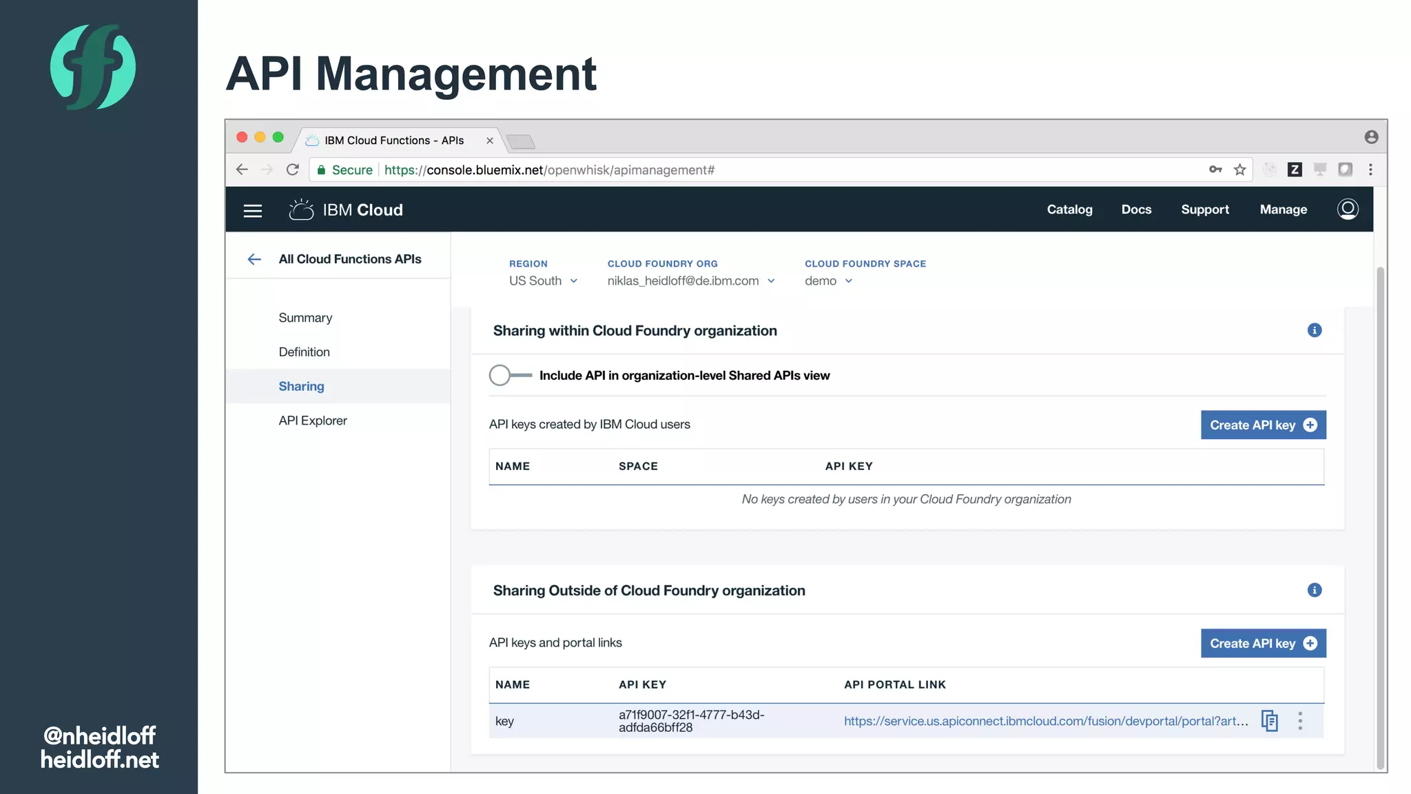Screen dimensions: 1411x794
Task: Click the Chrome profile icon in the title bar
Action: (1371, 137)
